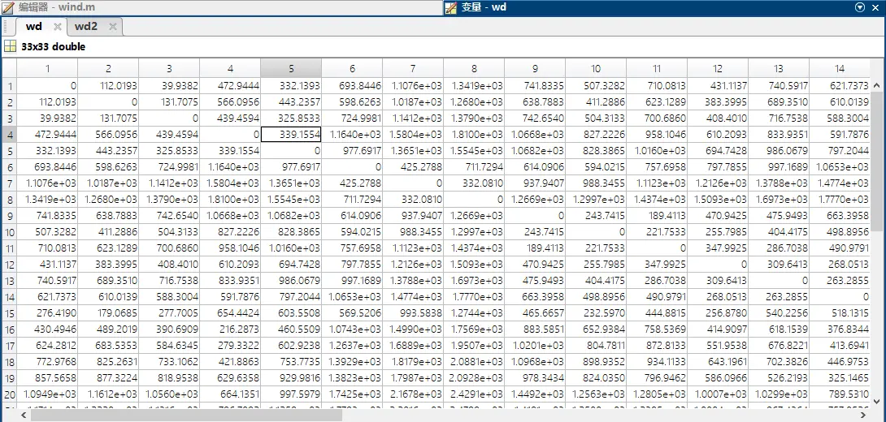Open the variable panel actions dropdown arrow
The height and width of the screenshot is (422, 886).
pos(861,7)
